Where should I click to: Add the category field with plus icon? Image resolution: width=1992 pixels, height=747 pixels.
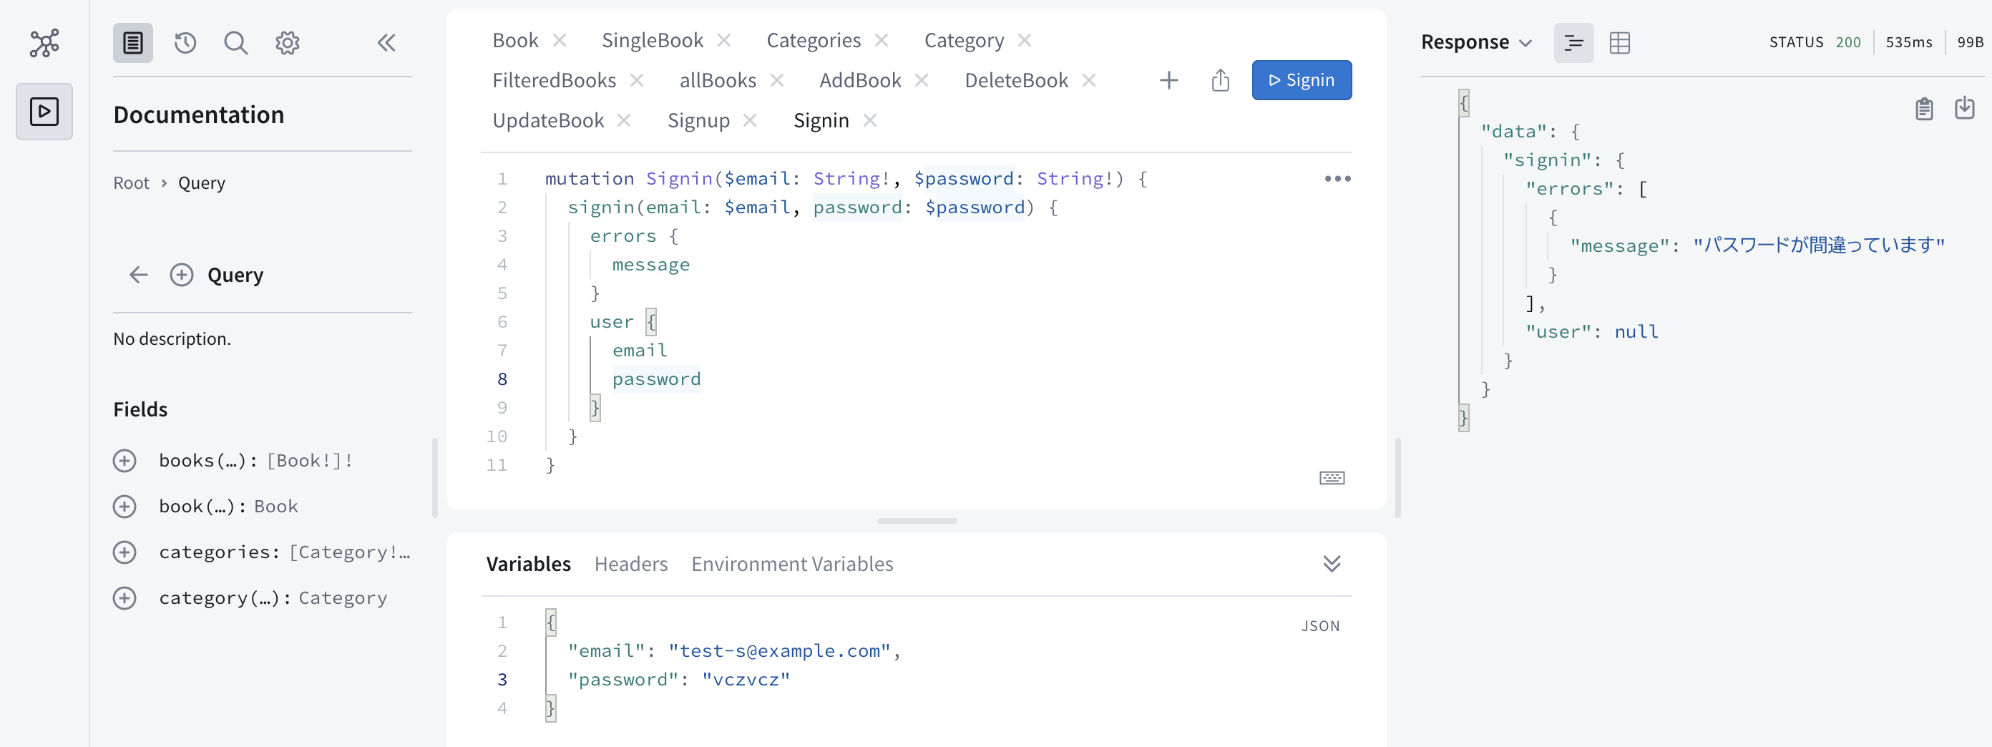[x=125, y=597]
